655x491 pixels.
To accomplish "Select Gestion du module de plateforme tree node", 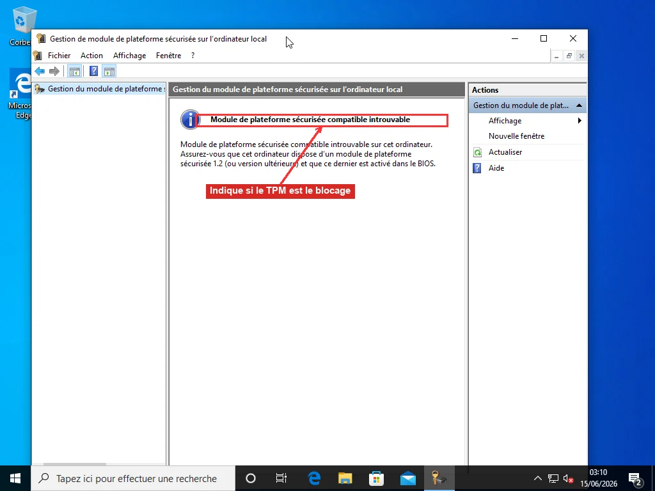I will [x=100, y=88].
